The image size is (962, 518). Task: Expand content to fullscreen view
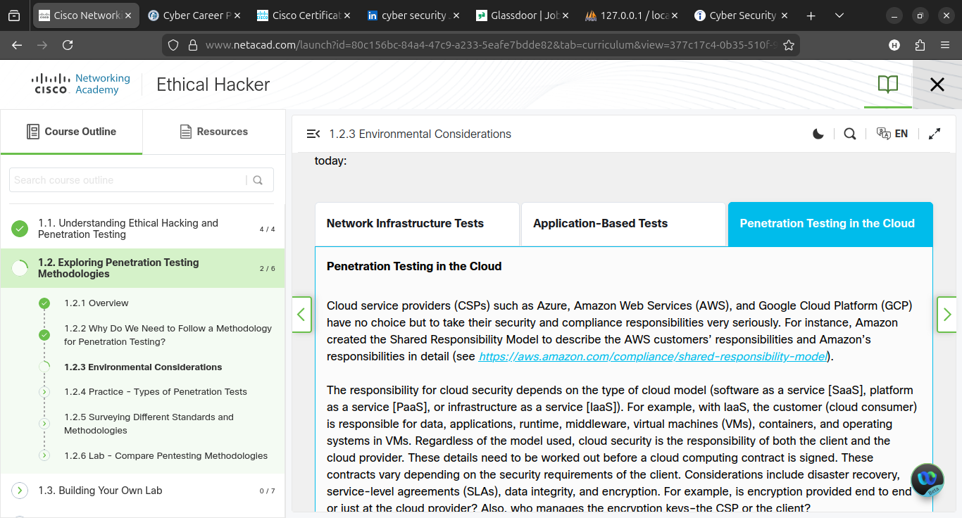pos(935,134)
